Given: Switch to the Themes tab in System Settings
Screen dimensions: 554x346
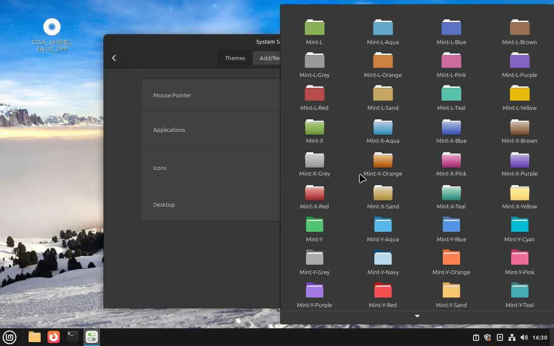Looking at the screenshot, I should pos(235,58).
